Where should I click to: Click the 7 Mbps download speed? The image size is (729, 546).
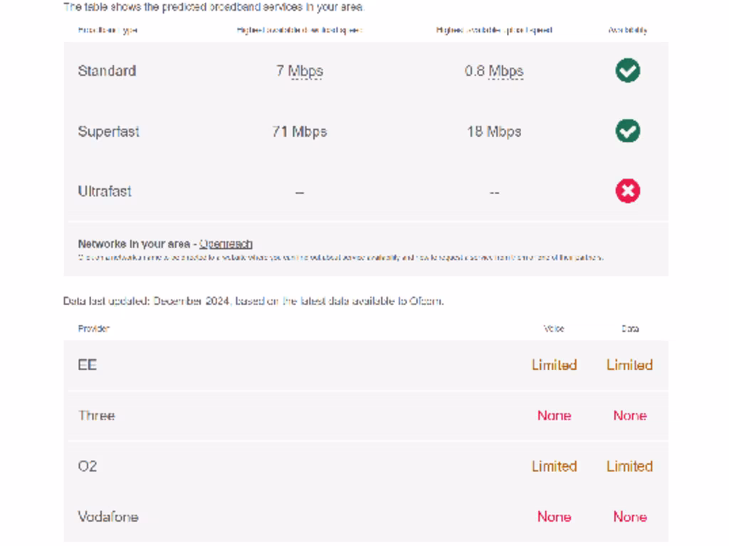click(x=300, y=71)
